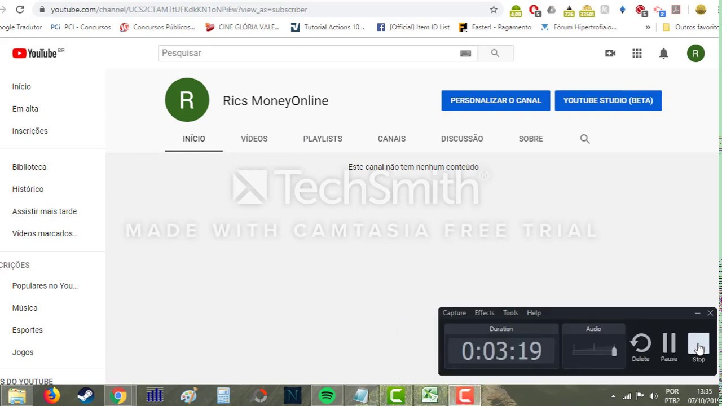Viewport: 722px width, 406px height.
Task: Click YOUTUBE STUDIO (BETA) button
Action: pos(608,100)
